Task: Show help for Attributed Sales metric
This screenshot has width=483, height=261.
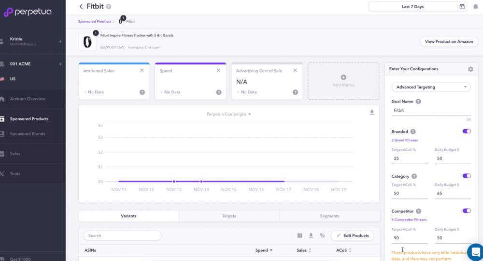Action: point(142,92)
